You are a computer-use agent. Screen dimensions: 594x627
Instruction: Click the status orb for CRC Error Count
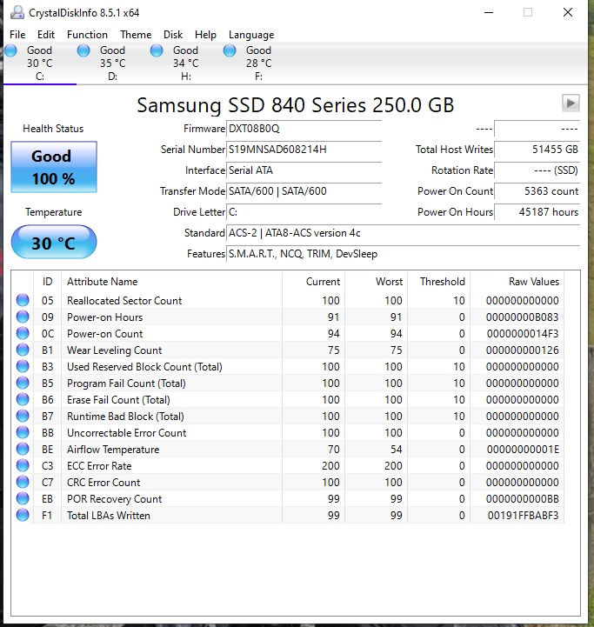(23, 482)
